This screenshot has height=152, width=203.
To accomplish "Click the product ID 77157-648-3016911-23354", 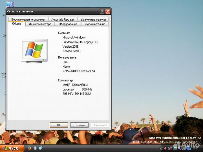I will click(x=79, y=71).
